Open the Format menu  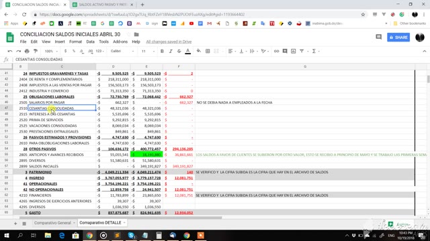(75, 42)
